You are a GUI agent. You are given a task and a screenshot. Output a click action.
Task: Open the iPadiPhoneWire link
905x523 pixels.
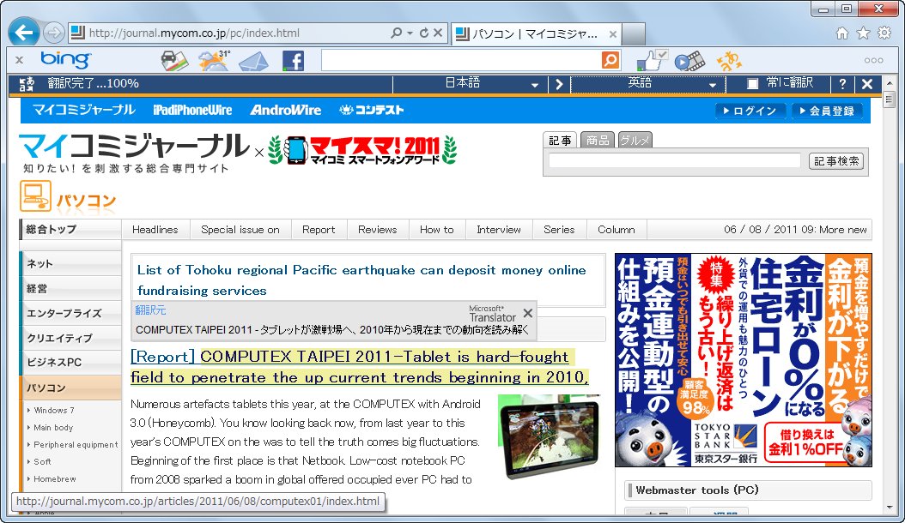click(192, 110)
